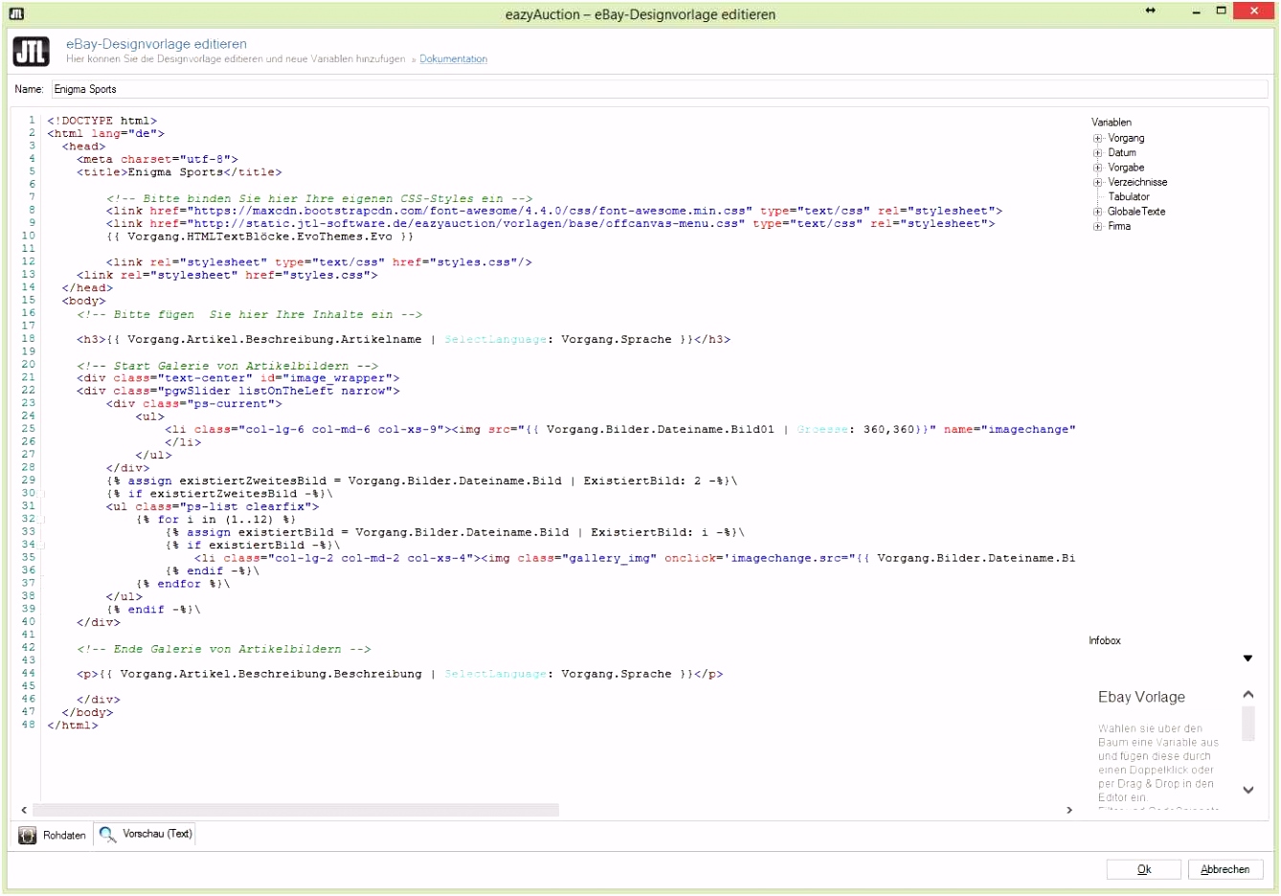Viewport: 1281px width, 896px height.
Task: Open the Dokumentation link
Action: tap(453, 59)
